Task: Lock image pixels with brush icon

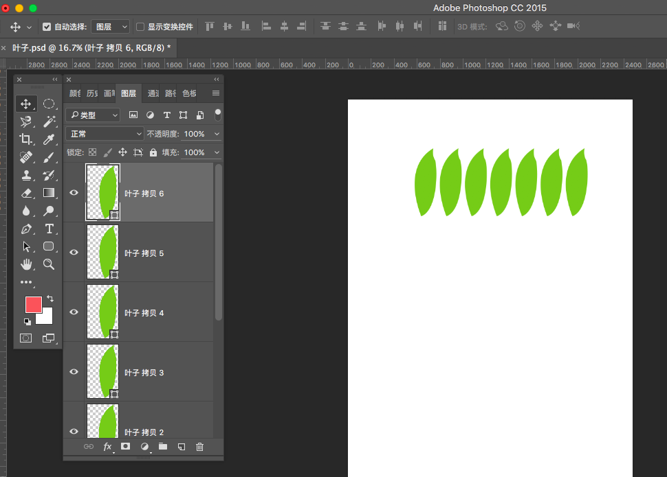Action: 108,152
